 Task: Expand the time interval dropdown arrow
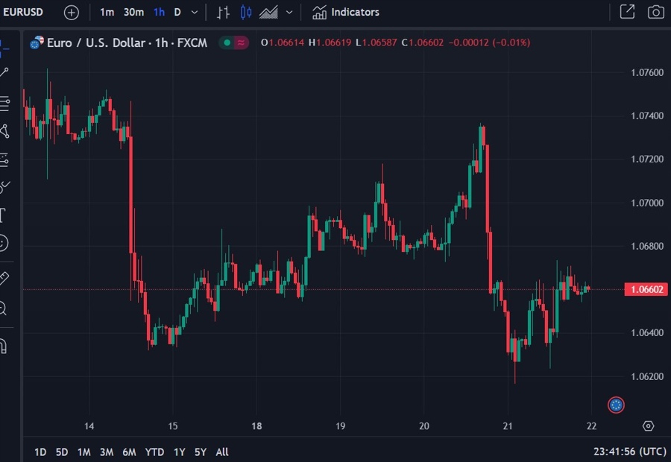(x=195, y=12)
